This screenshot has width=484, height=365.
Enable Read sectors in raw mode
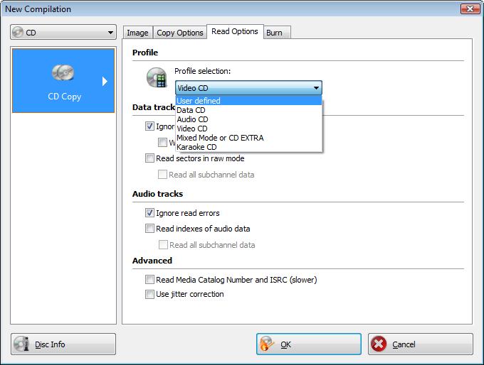(149, 158)
